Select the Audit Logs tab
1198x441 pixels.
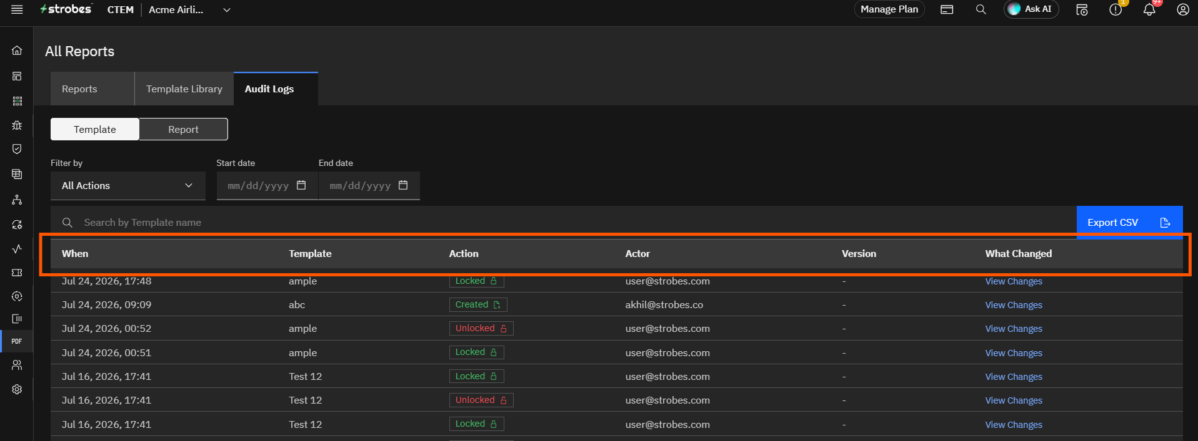point(276,89)
